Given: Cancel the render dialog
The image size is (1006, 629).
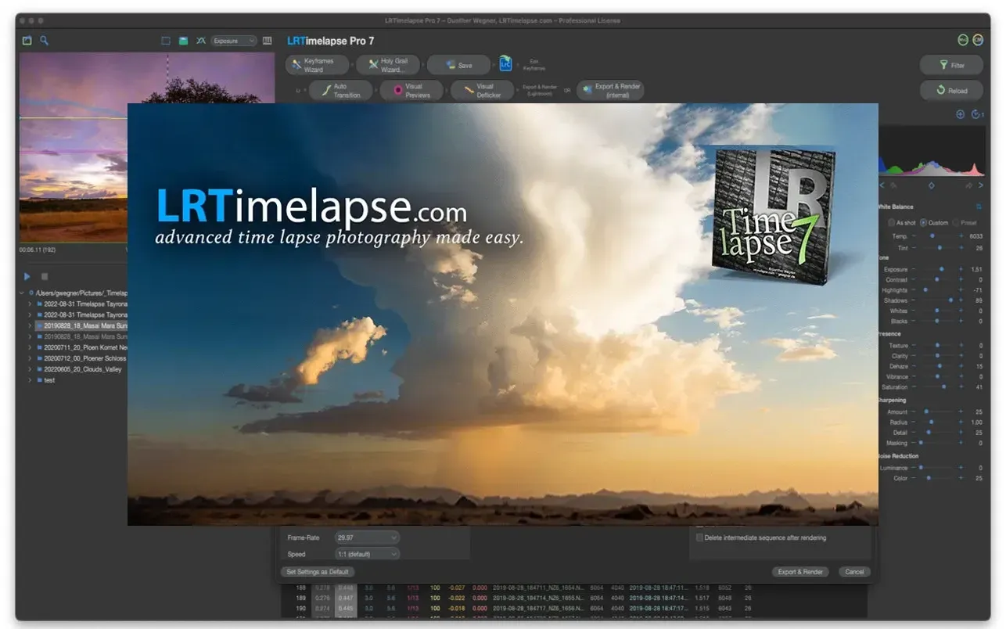Looking at the screenshot, I should coord(853,571).
